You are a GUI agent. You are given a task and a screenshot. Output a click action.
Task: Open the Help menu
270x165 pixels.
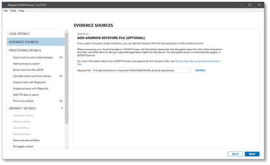(21, 11)
